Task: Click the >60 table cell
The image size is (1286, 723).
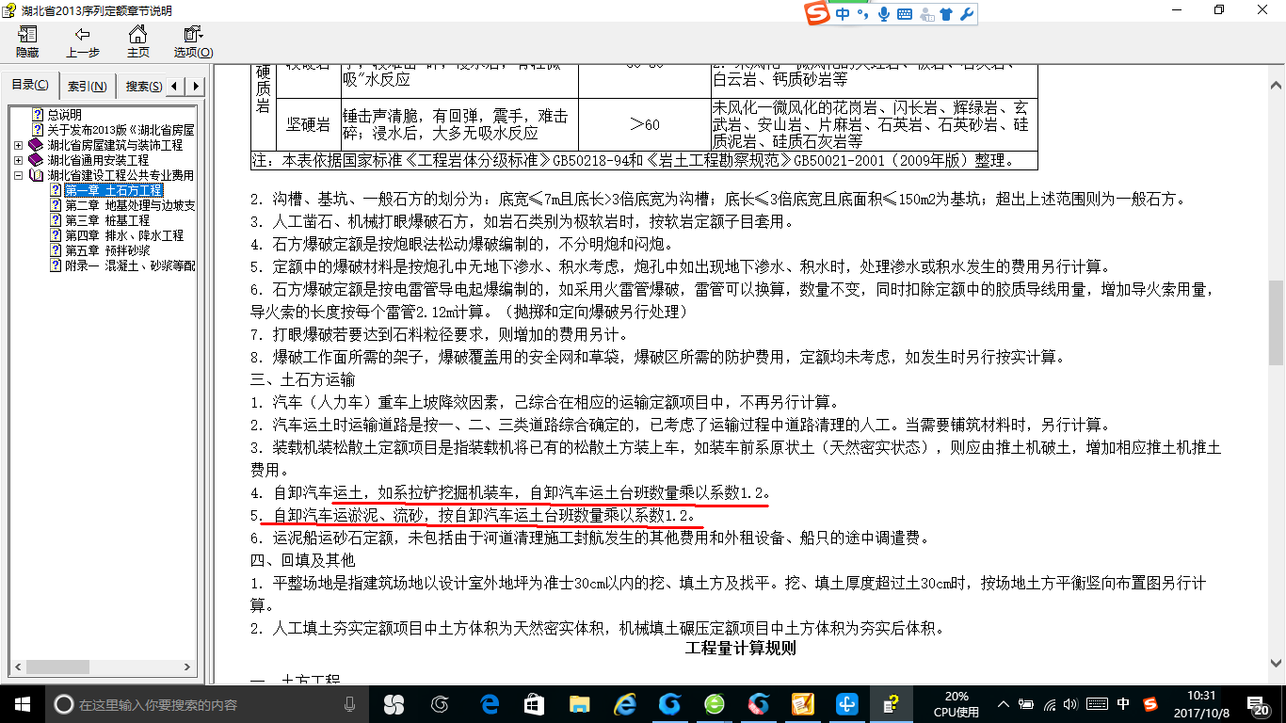Action: click(644, 125)
